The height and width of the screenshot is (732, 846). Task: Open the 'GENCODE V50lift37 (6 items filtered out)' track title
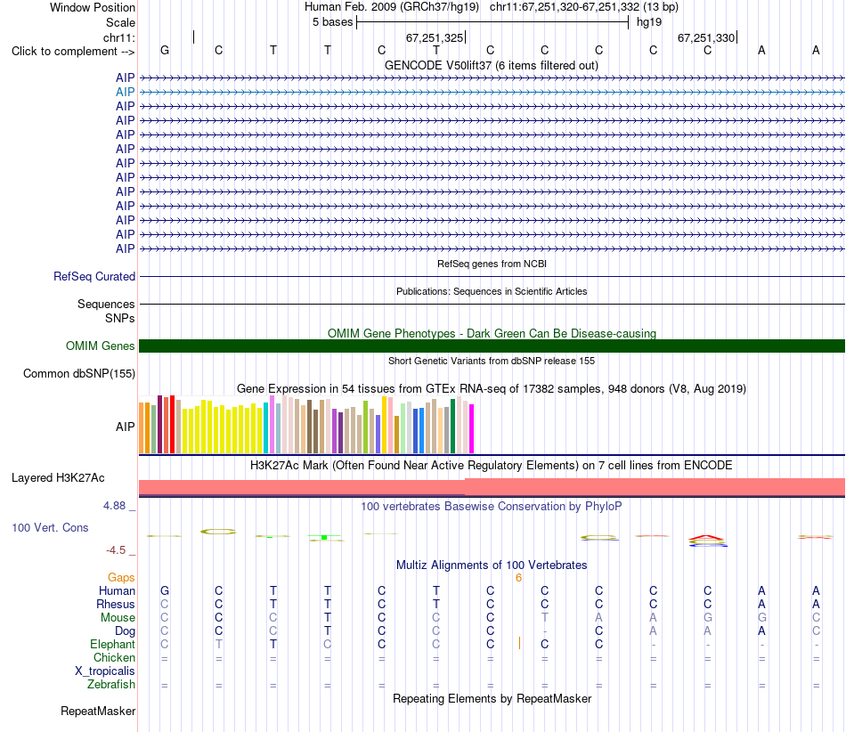[x=491, y=66]
